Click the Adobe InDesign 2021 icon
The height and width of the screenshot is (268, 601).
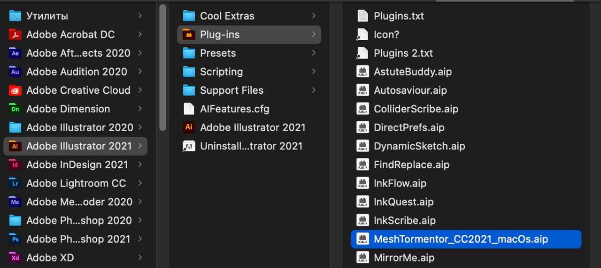pos(15,165)
